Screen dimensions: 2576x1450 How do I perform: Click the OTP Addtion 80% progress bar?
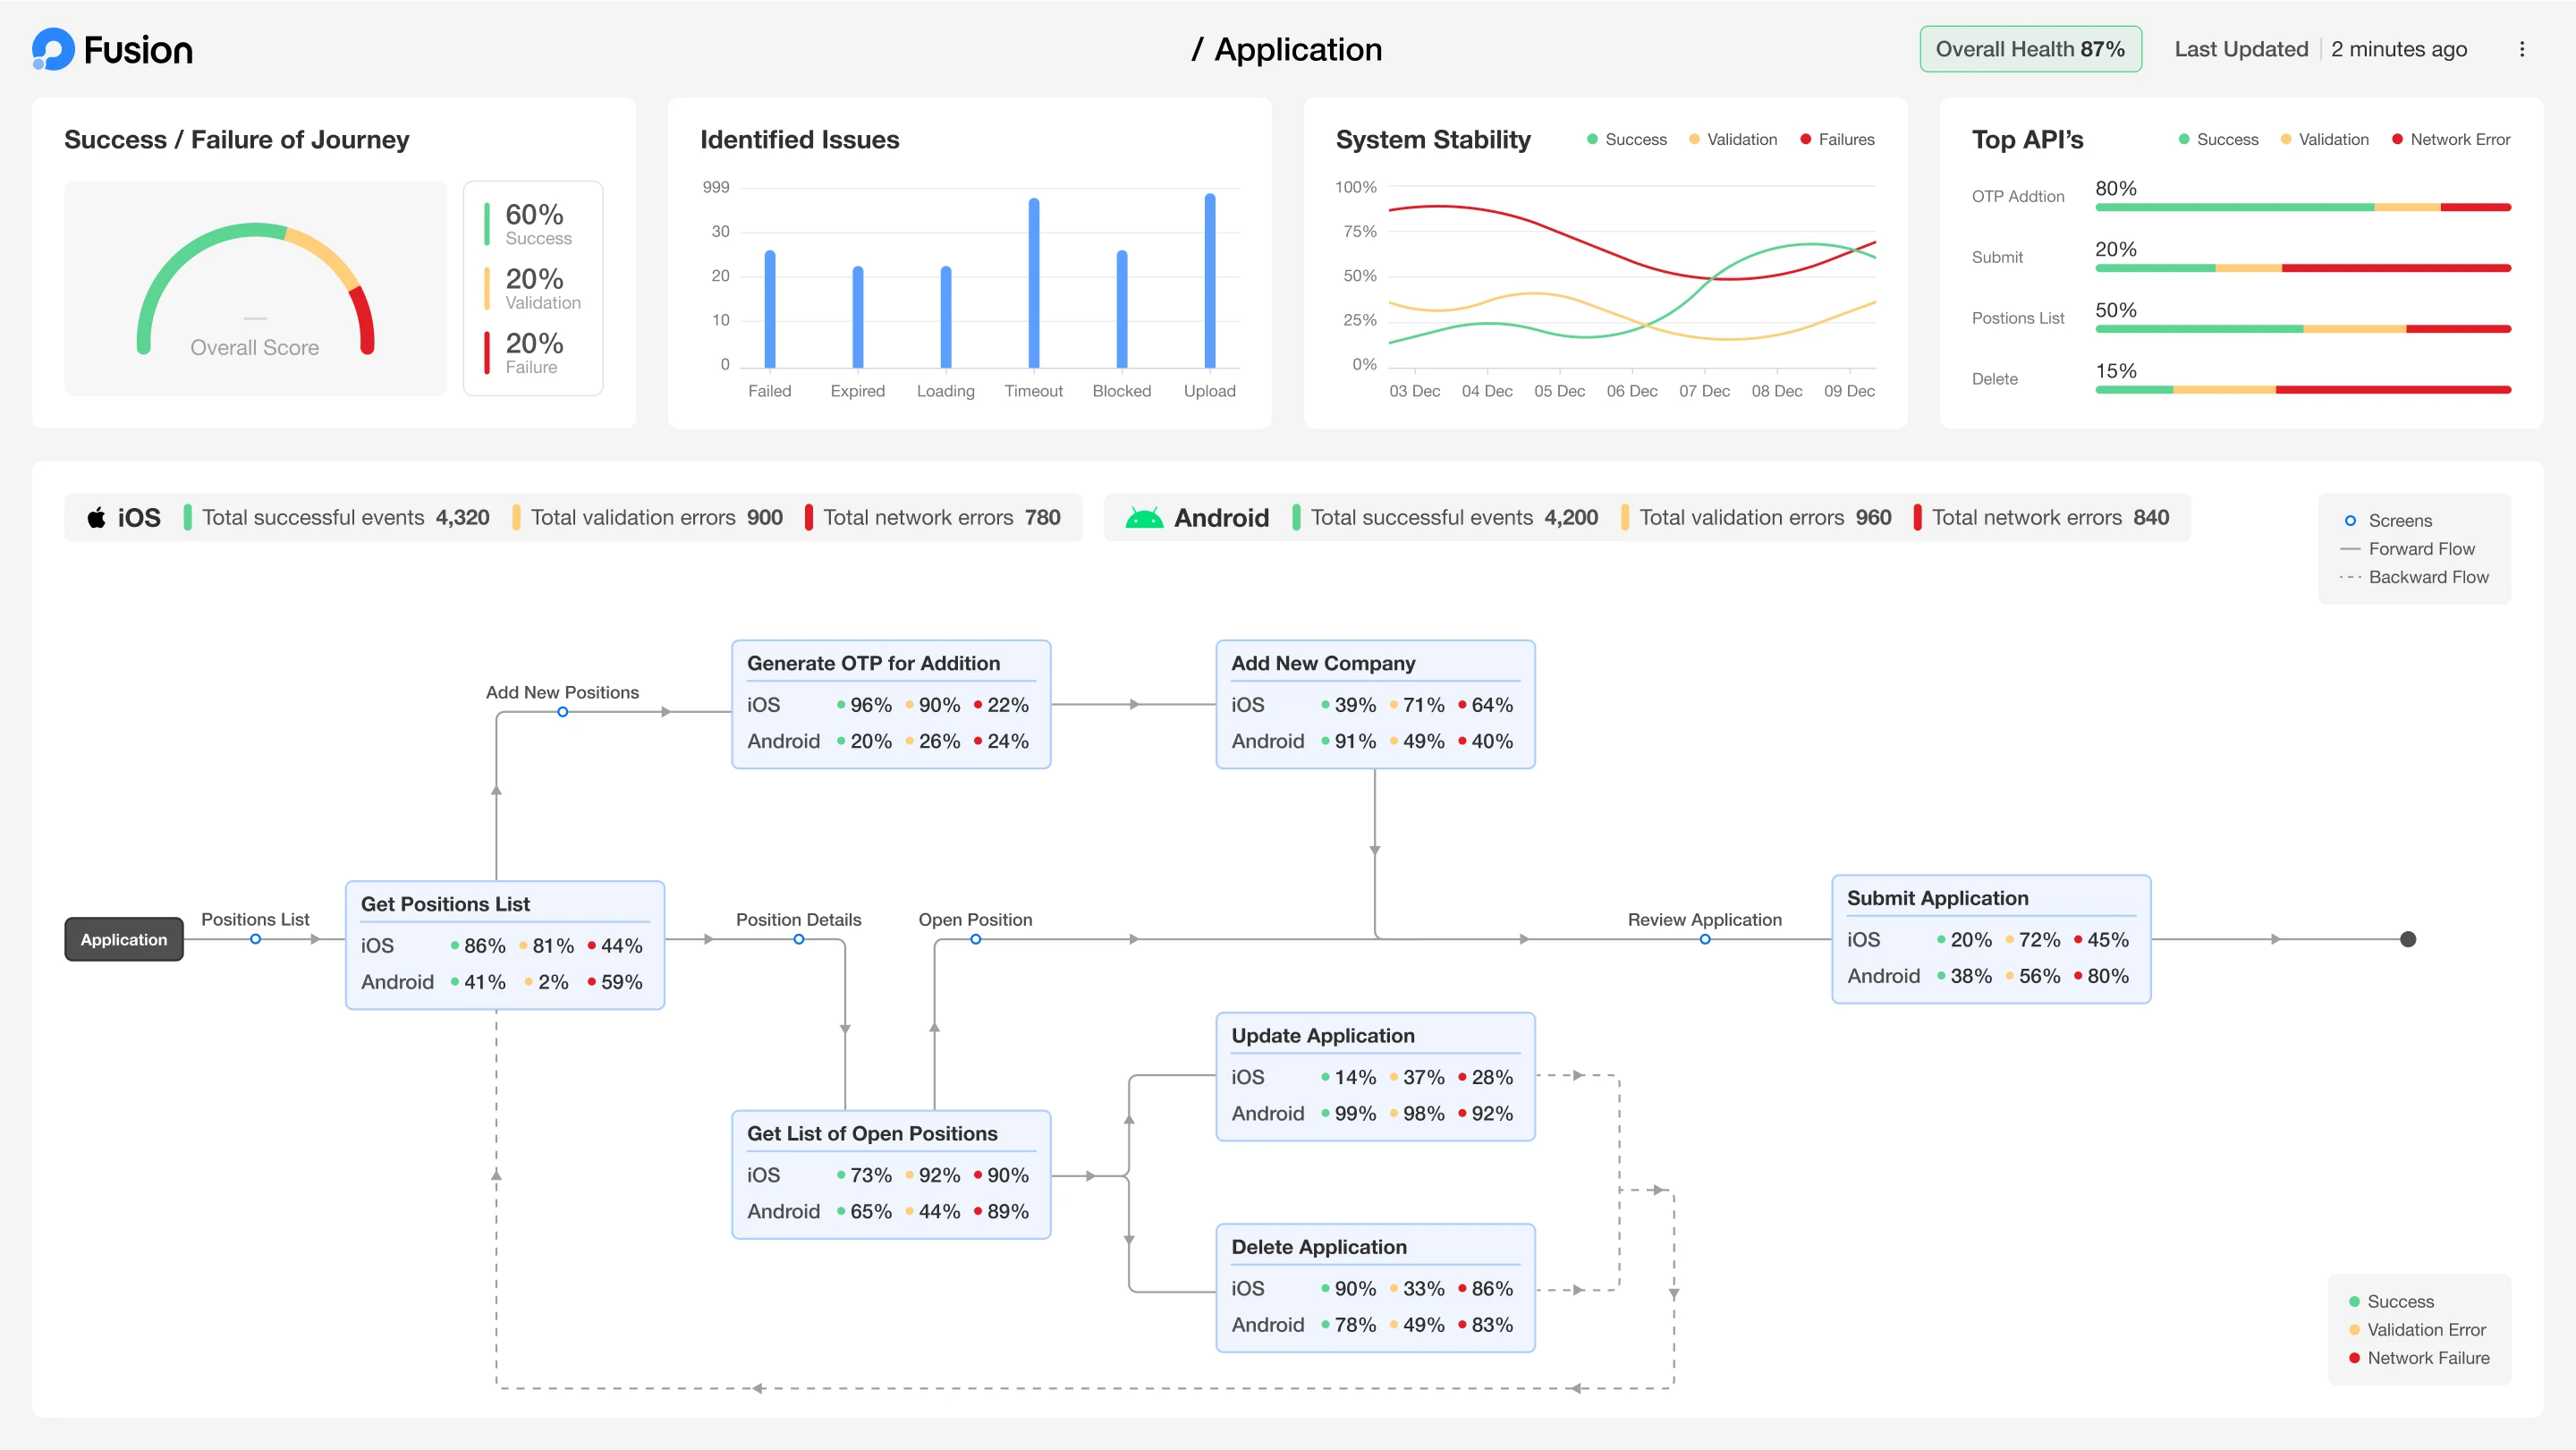tap(2302, 208)
